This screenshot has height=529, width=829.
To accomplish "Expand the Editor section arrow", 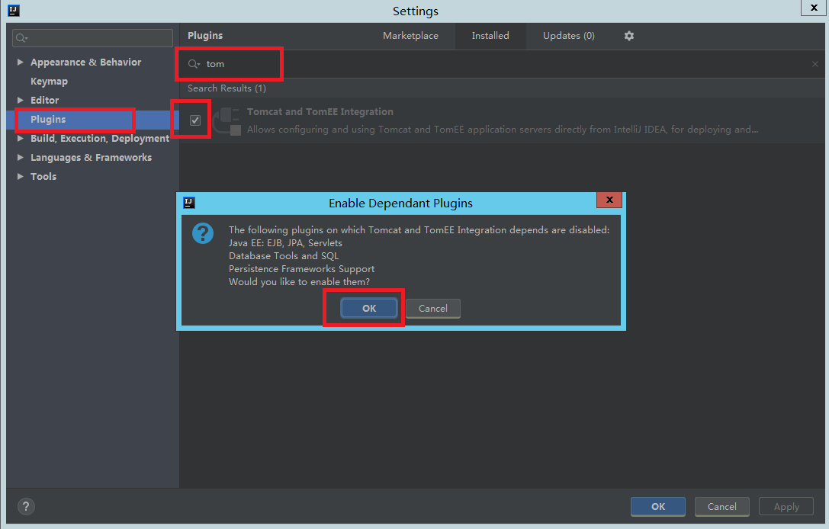I will (20, 100).
